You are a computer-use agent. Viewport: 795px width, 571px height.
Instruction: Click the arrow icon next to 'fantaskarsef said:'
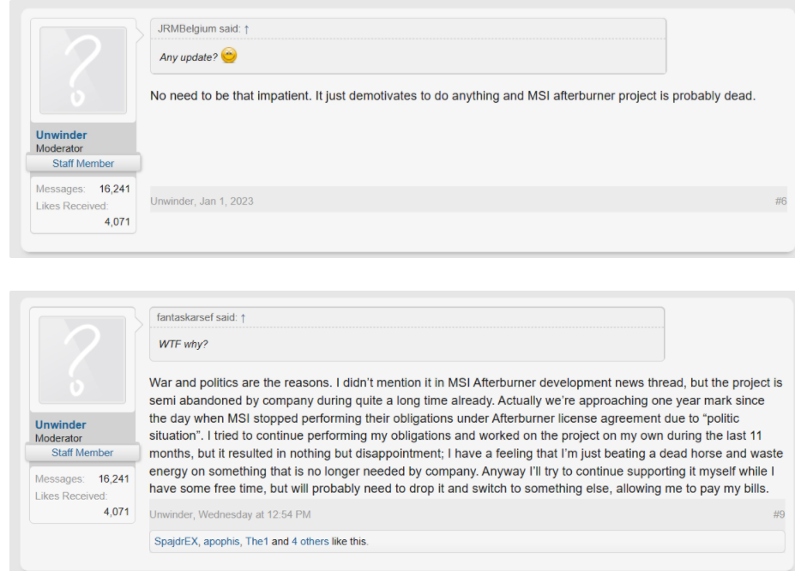(x=243, y=318)
